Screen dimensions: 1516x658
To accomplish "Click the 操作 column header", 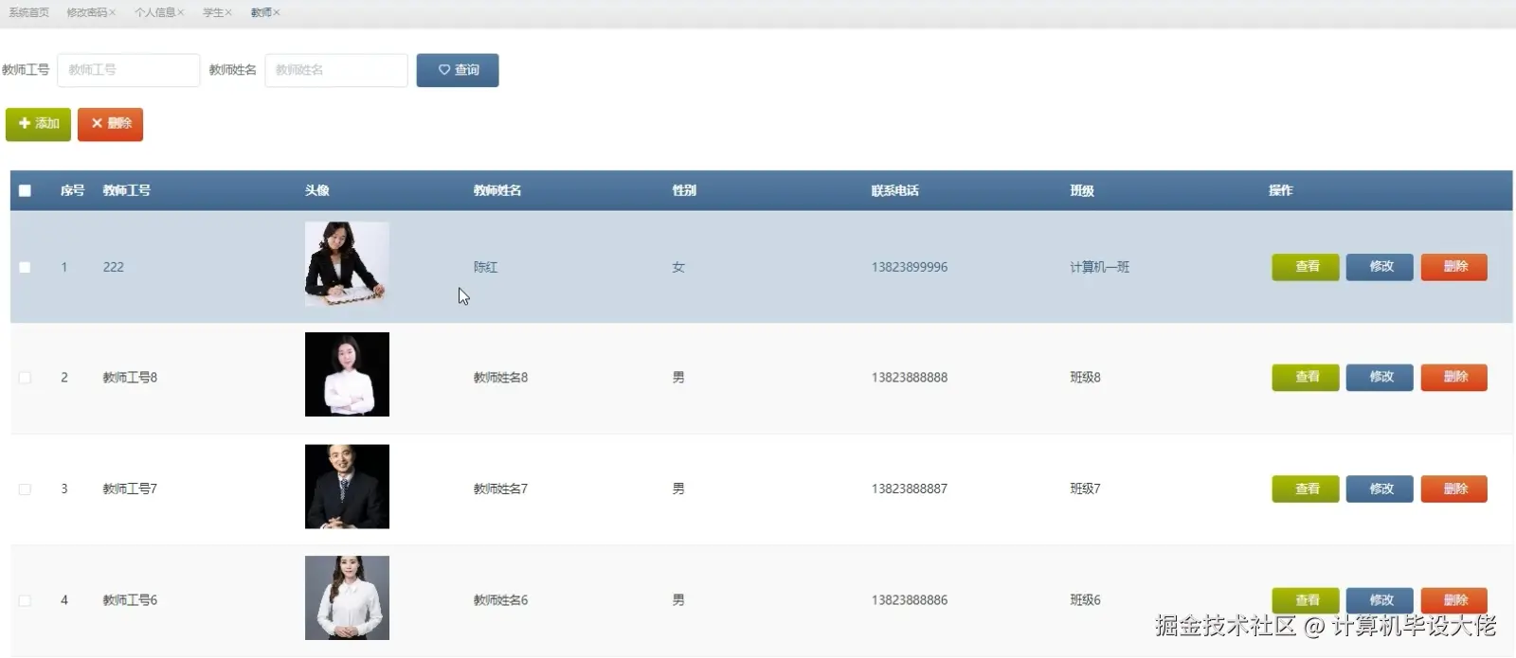I will 1281,190.
